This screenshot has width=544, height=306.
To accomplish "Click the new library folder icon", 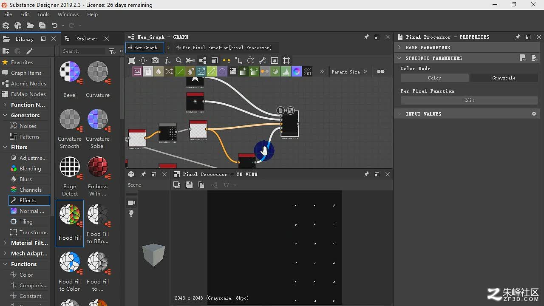I will tap(6, 51).
